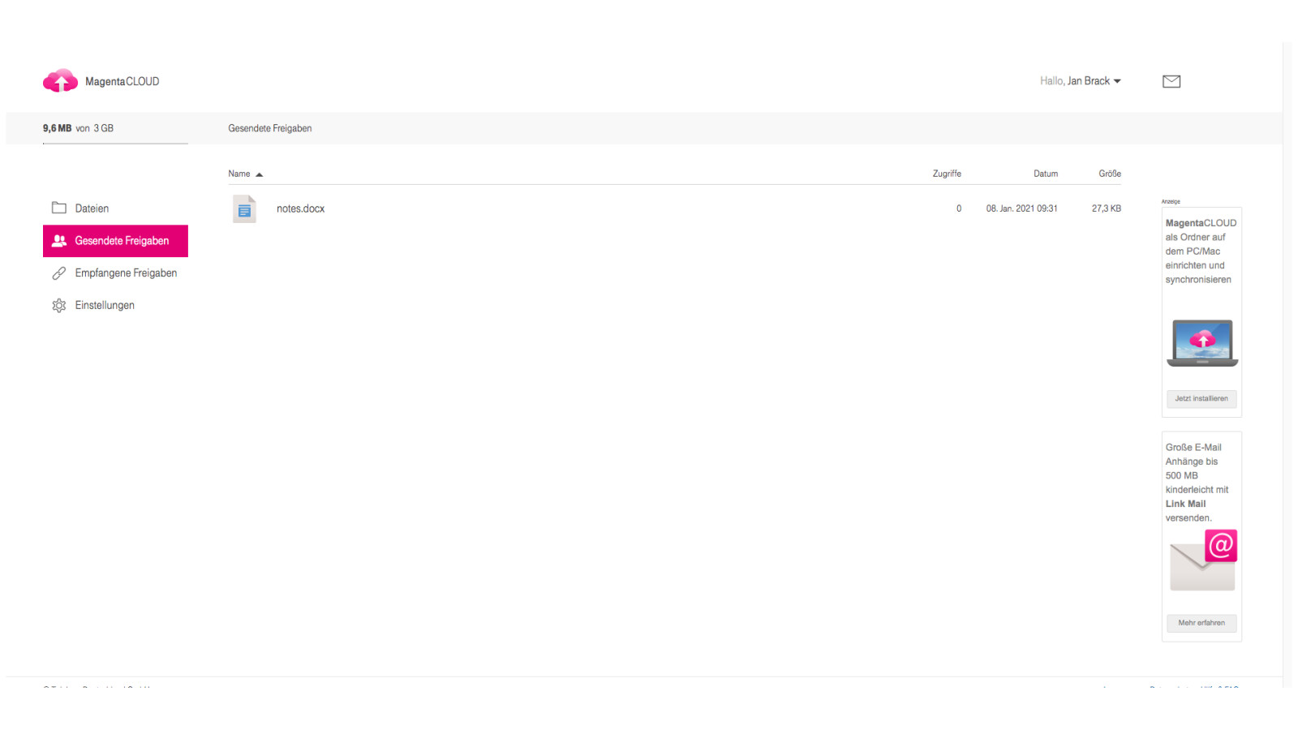Screen dimensions: 1298x730
Task: Click the page vertical scrollbar
Action: click(1287, 365)
